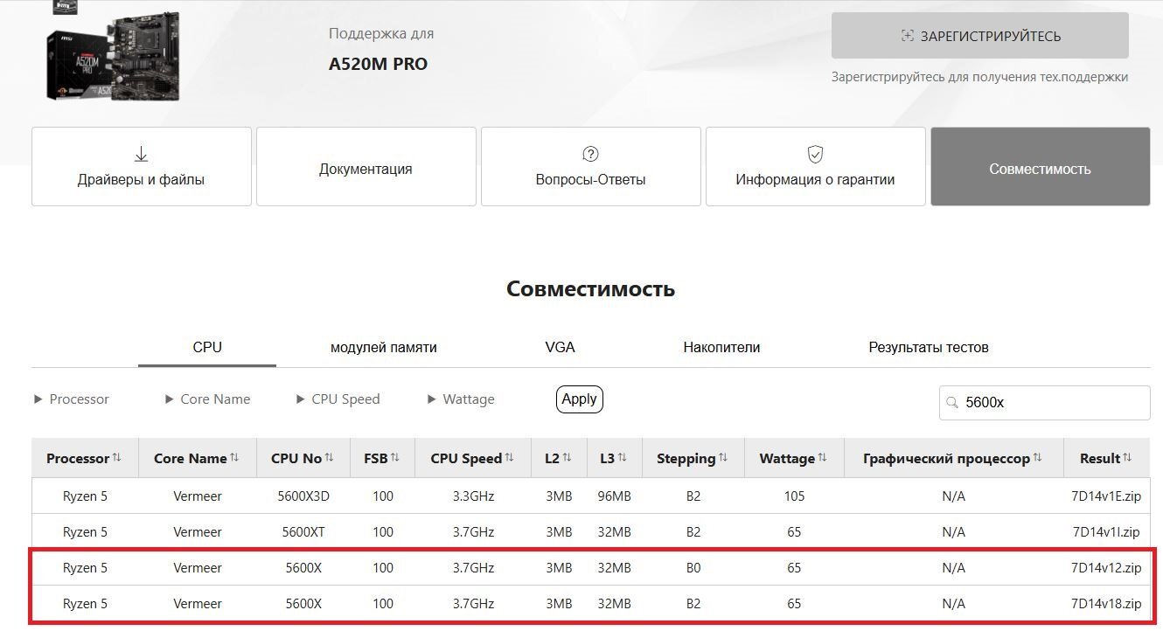Click the 3.3GHz CPU speed cell

tap(474, 496)
